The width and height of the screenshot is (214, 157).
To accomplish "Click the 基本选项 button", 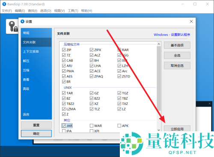I will pyautogui.click(x=177, y=45).
